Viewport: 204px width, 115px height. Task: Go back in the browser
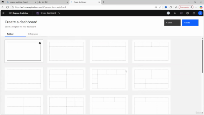tap(3, 7)
